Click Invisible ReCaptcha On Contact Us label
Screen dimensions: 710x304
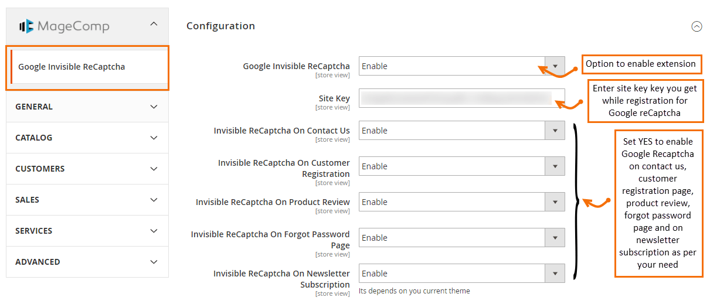point(282,131)
